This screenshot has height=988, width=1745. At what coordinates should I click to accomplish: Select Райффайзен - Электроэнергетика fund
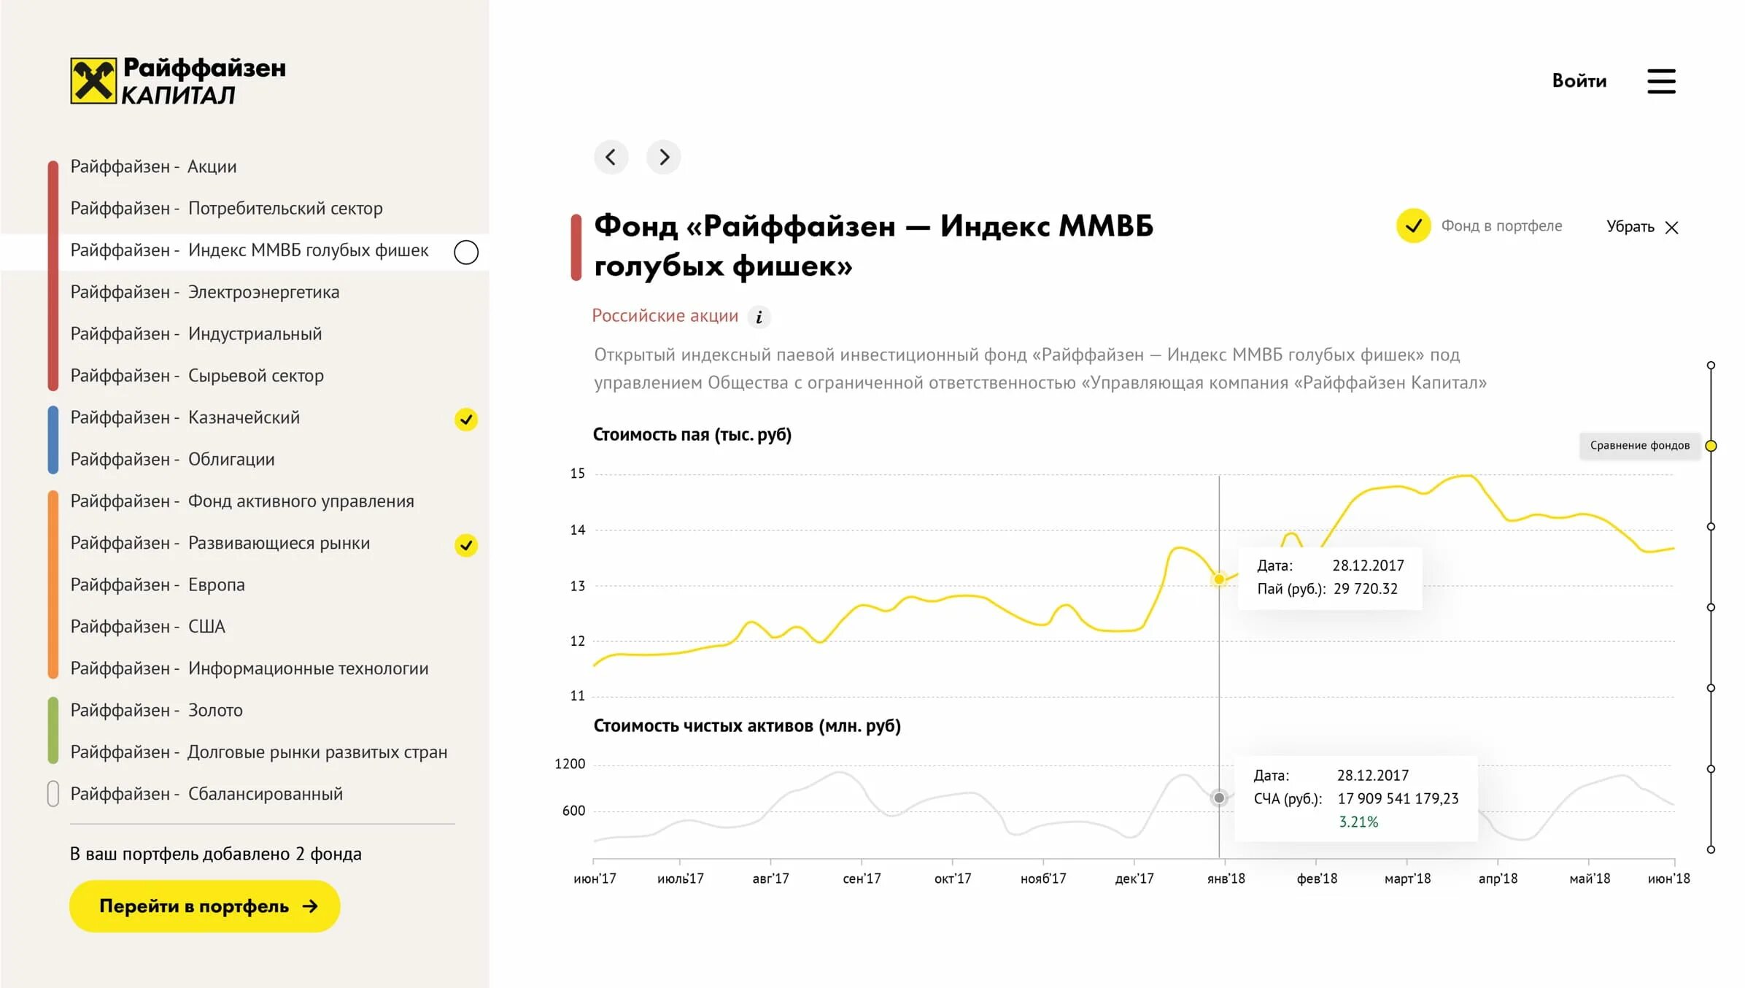[x=205, y=293]
